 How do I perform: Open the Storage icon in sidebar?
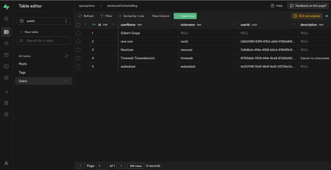[6, 55]
